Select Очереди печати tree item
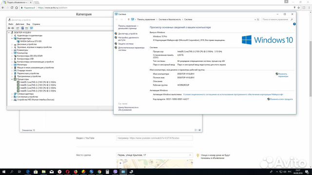This screenshot has height=175, width=312. tap(24, 70)
